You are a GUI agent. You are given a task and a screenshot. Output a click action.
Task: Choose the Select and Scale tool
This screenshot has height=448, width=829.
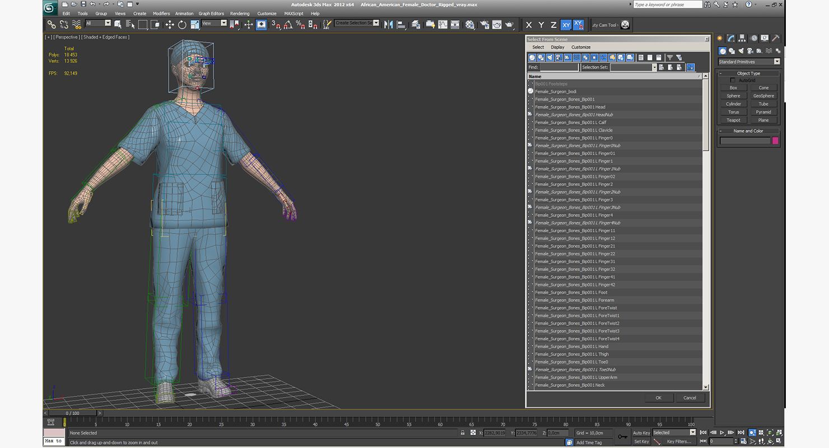pos(194,25)
